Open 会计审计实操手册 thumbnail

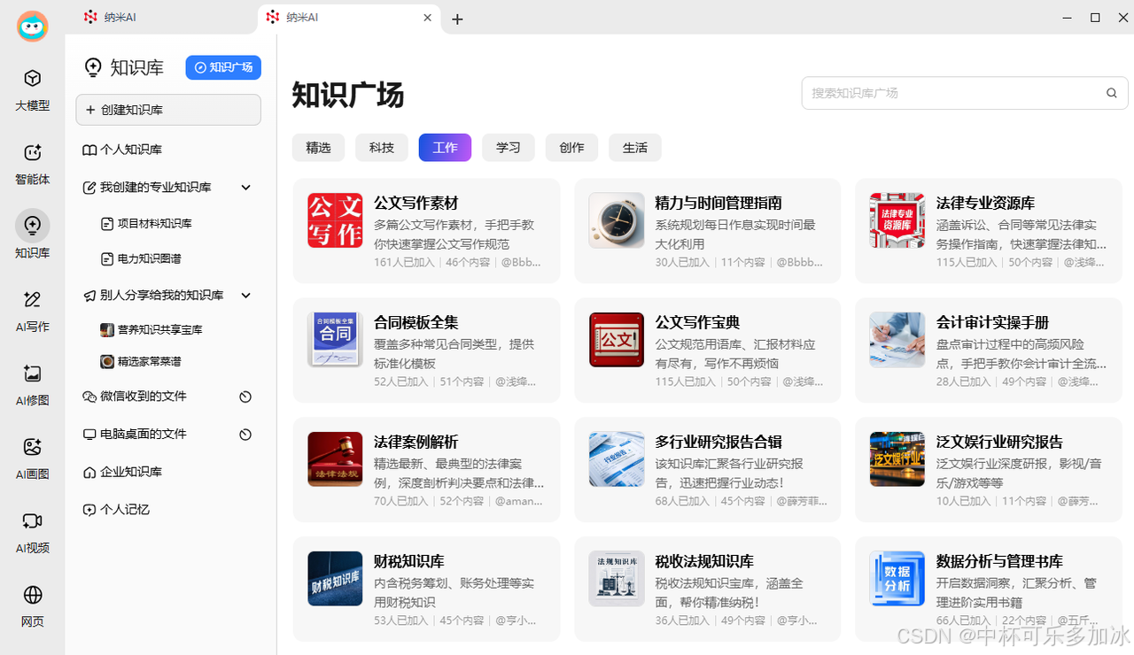pos(897,339)
